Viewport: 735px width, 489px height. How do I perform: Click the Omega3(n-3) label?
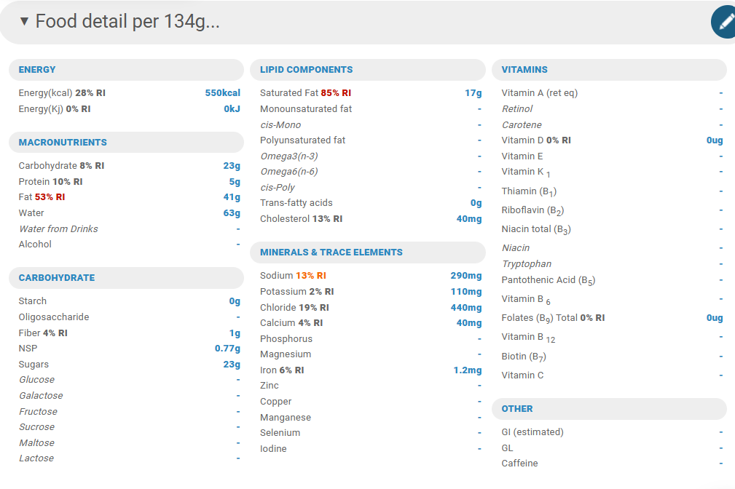point(289,156)
